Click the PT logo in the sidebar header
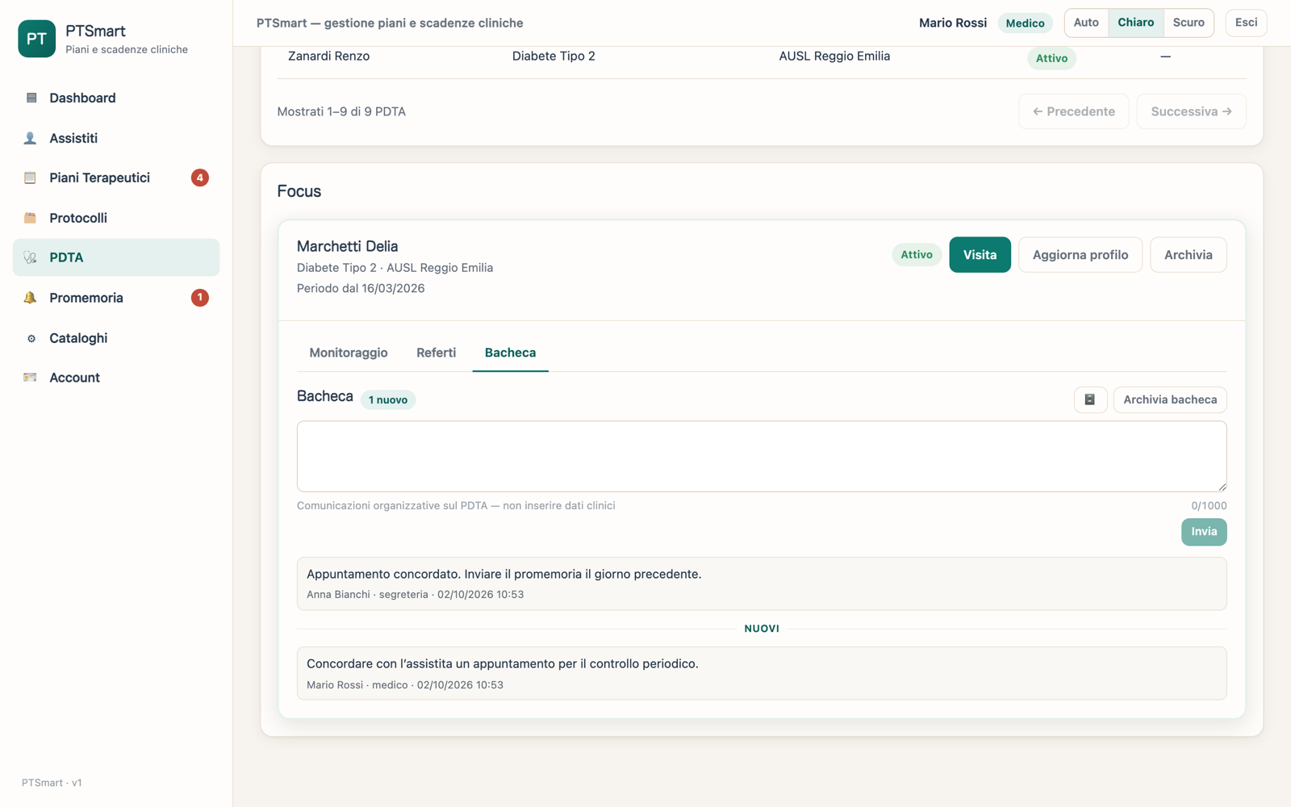 point(36,39)
